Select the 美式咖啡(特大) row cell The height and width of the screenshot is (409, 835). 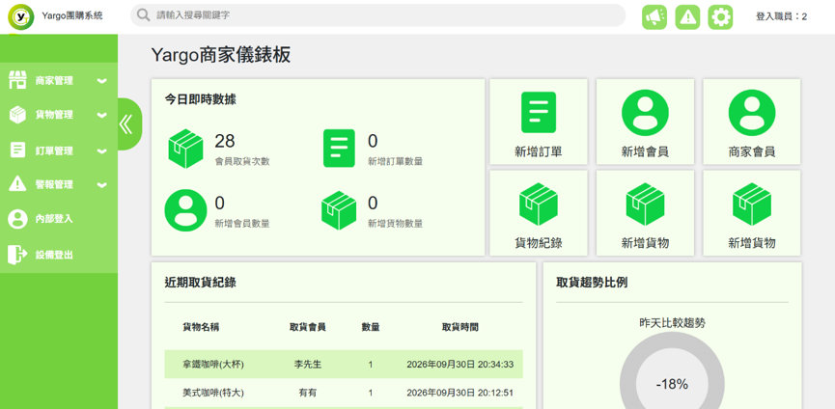[x=213, y=393]
